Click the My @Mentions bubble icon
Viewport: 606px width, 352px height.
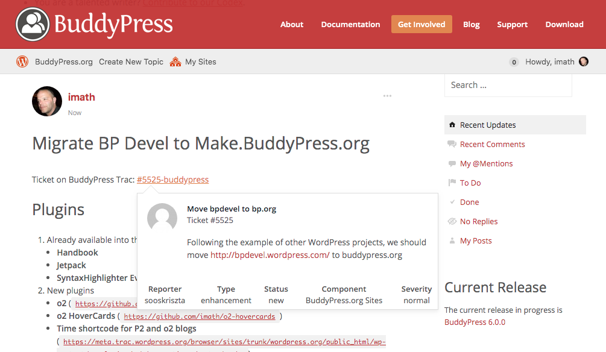point(452,163)
